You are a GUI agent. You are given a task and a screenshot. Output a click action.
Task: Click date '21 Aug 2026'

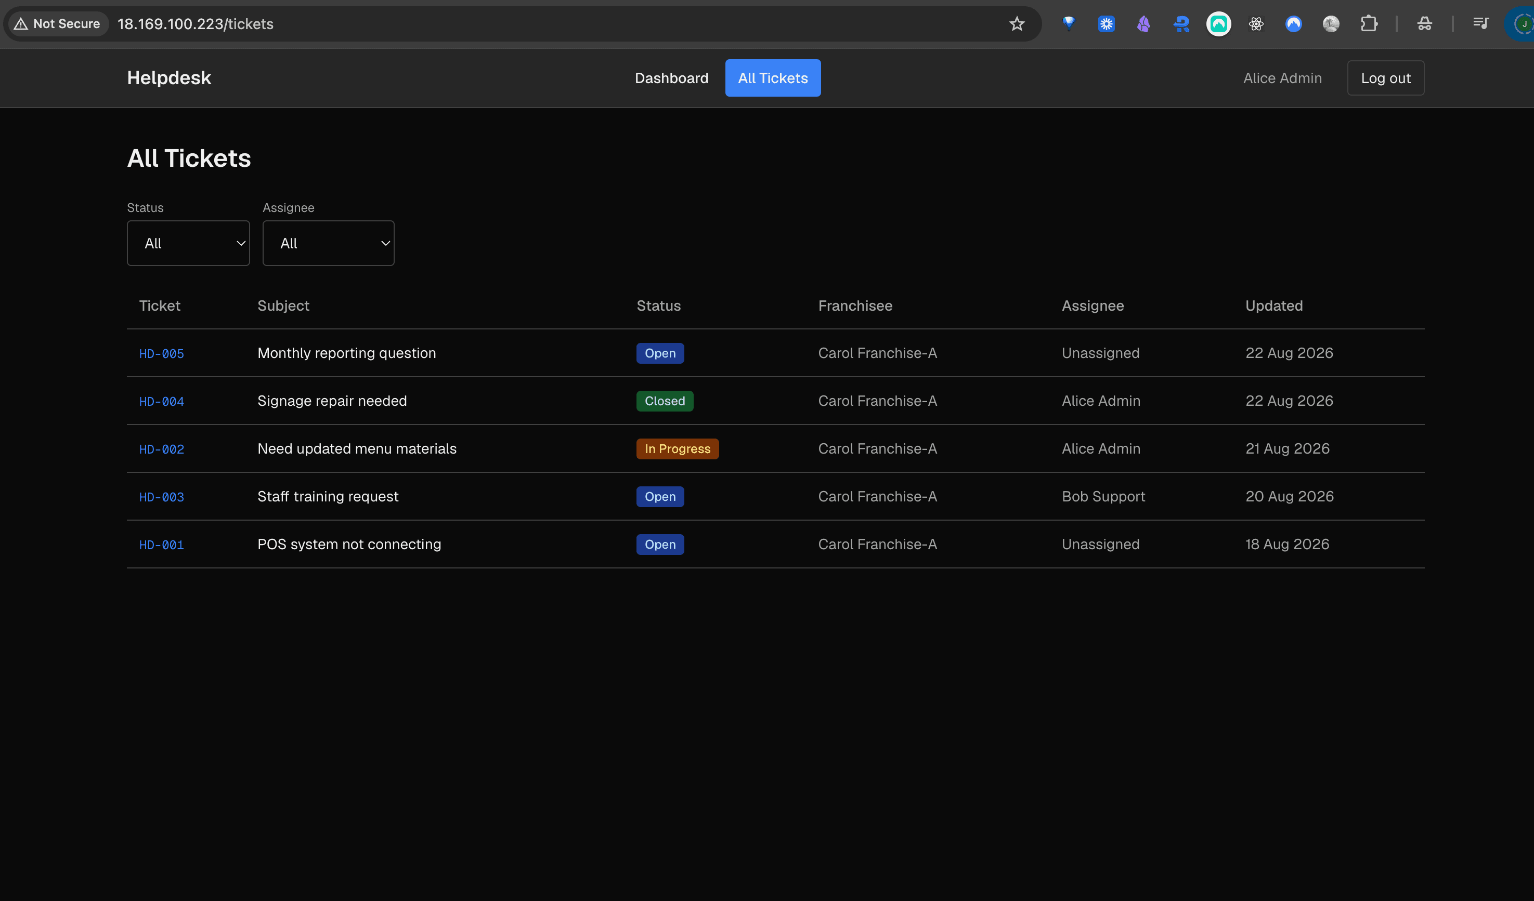click(x=1287, y=448)
